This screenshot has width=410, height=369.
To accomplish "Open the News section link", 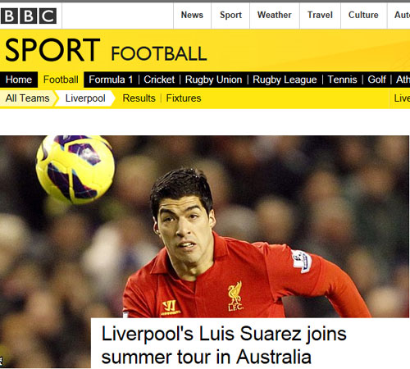I will [192, 15].
